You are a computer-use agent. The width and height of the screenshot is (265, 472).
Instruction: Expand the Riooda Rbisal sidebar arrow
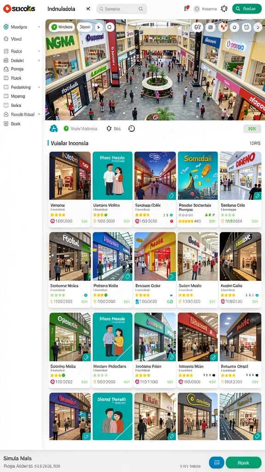coord(39,115)
